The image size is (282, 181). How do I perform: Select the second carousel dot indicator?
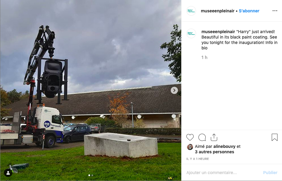[92, 175]
